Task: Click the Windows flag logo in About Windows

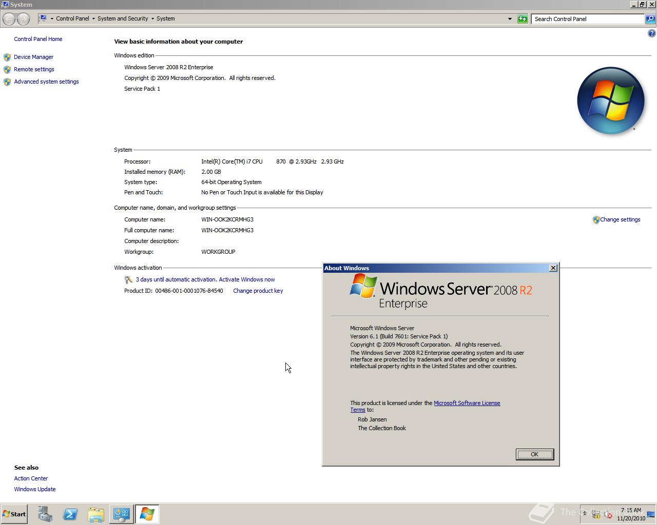Action: [363, 286]
